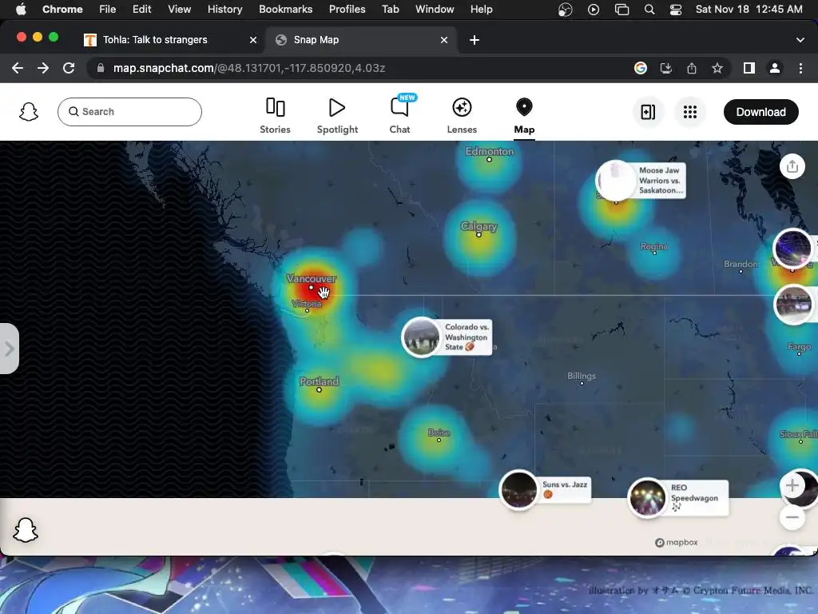Toggle Chrome side panel
This screenshot has height=614, width=818.
(x=749, y=68)
